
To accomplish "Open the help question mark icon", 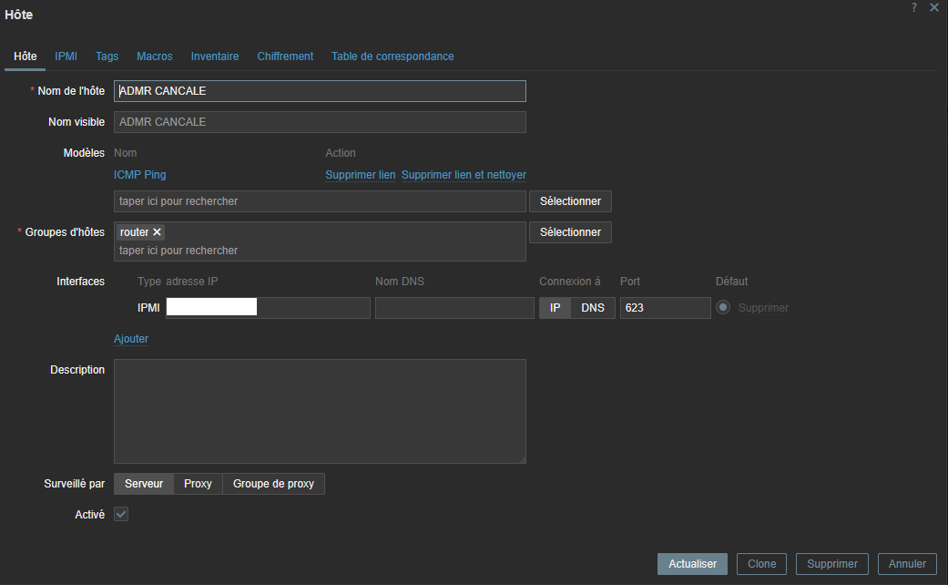I will coord(913,8).
